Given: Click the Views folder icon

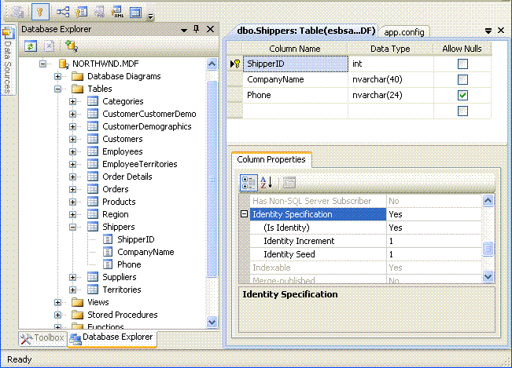Looking at the screenshot, I should point(77,302).
